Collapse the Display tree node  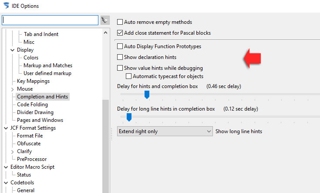pos(13,50)
